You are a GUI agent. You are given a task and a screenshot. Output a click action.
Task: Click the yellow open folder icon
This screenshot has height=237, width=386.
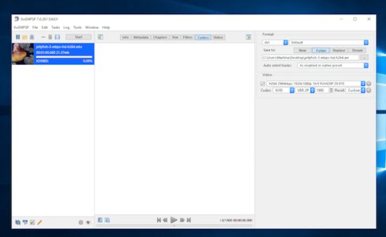(x=24, y=37)
